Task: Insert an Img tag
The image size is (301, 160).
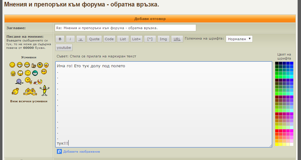Action: tap(163, 39)
